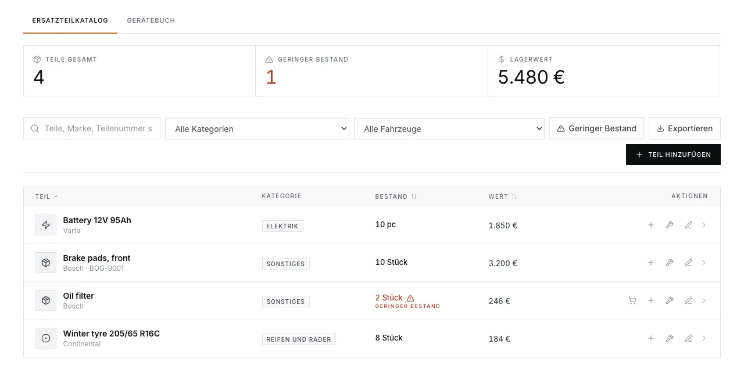The width and height of the screenshot is (744, 369).
Task: Edit Winter tyre 205/65 R16C with pencil icon
Action: [x=688, y=338]
